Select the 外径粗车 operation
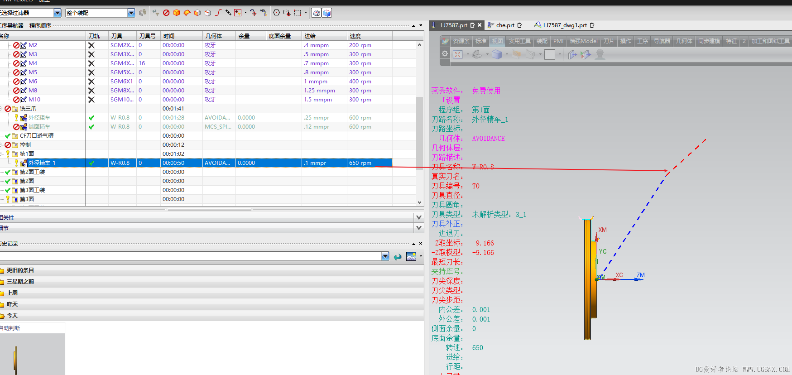This screenshot has width=792, height=375. coord(39,117)
